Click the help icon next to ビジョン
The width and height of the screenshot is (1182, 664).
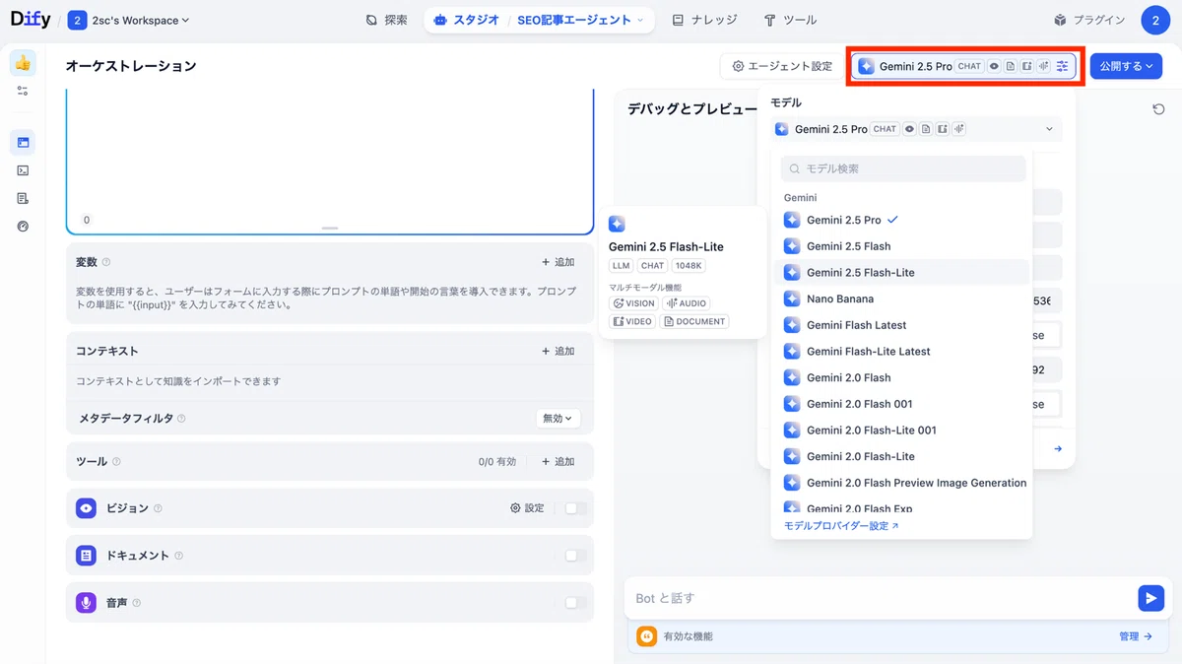[x=158, y=508]
